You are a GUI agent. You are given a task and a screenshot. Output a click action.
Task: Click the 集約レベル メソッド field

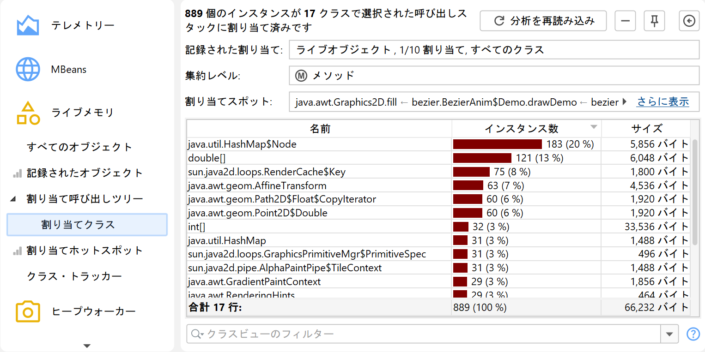click(494, 76)
